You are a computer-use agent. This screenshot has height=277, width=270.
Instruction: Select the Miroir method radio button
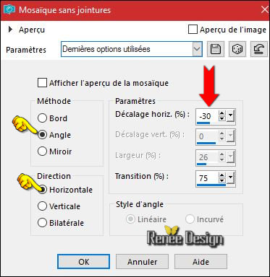[x=42, y=151]
